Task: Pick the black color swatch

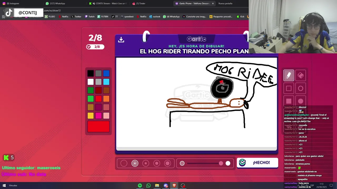Action: (90, 73)
